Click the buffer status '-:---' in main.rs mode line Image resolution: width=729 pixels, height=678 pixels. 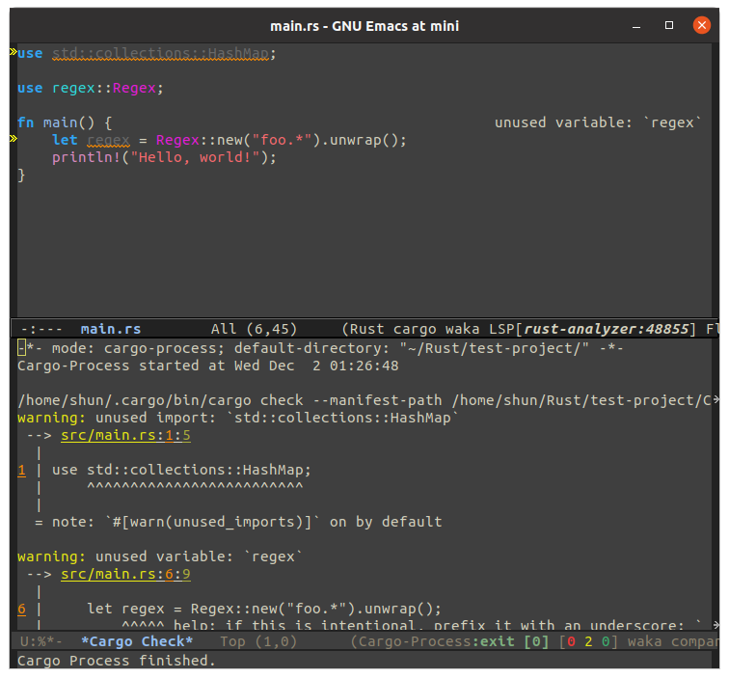41,329
